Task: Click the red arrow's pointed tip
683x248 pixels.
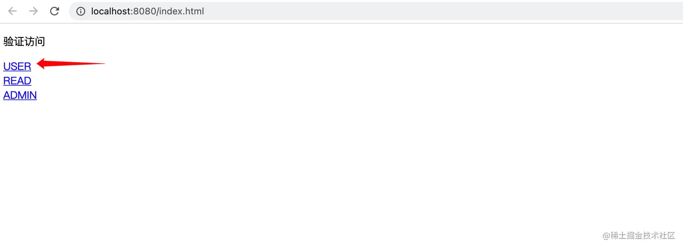Action: tap(38, 64)
